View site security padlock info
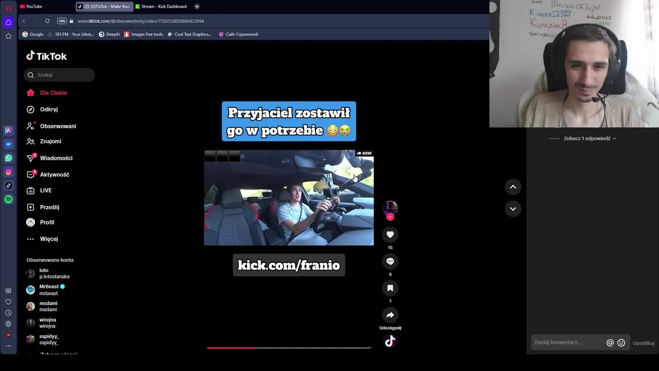Viewport: 659px width, 371px height. pyautogui.click(x=72, y=21)
